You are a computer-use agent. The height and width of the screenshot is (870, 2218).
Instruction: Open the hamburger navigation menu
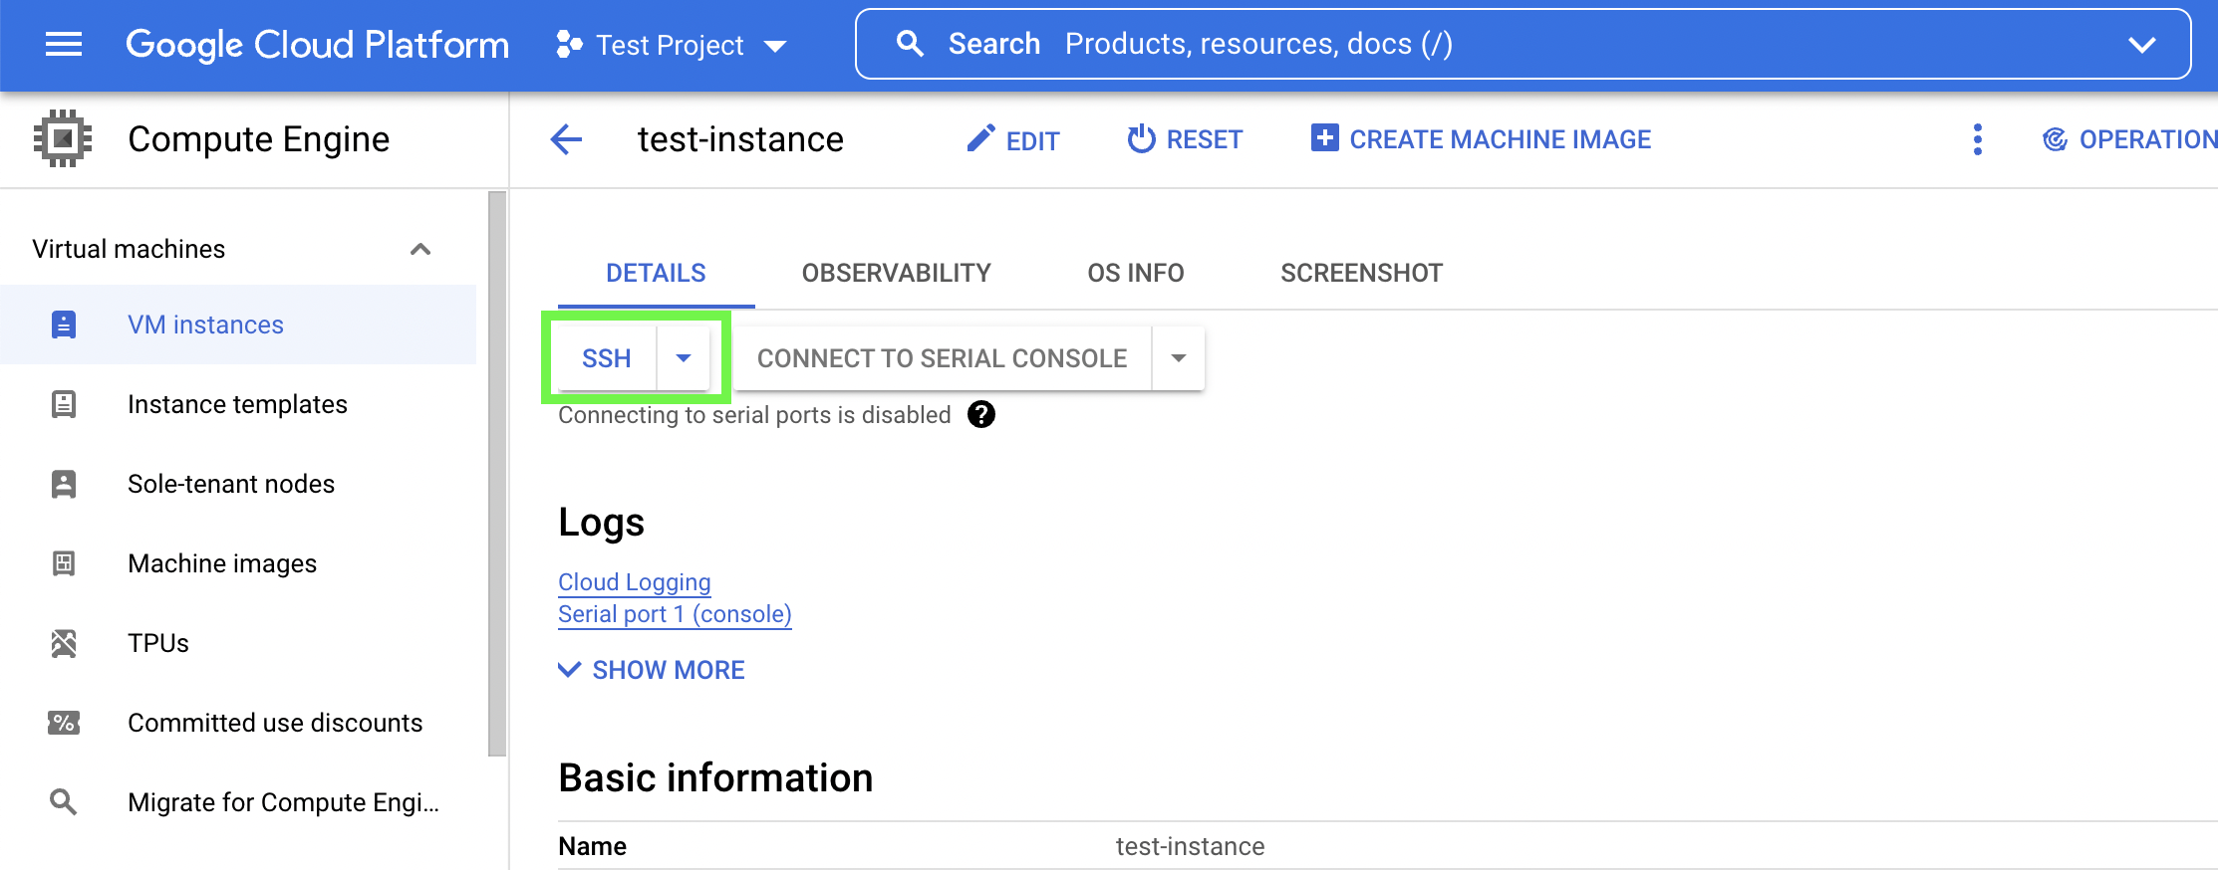tap(64, 44)
